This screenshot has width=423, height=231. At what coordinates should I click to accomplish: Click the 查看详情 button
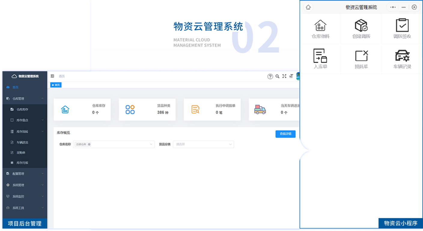coord(285,134)
